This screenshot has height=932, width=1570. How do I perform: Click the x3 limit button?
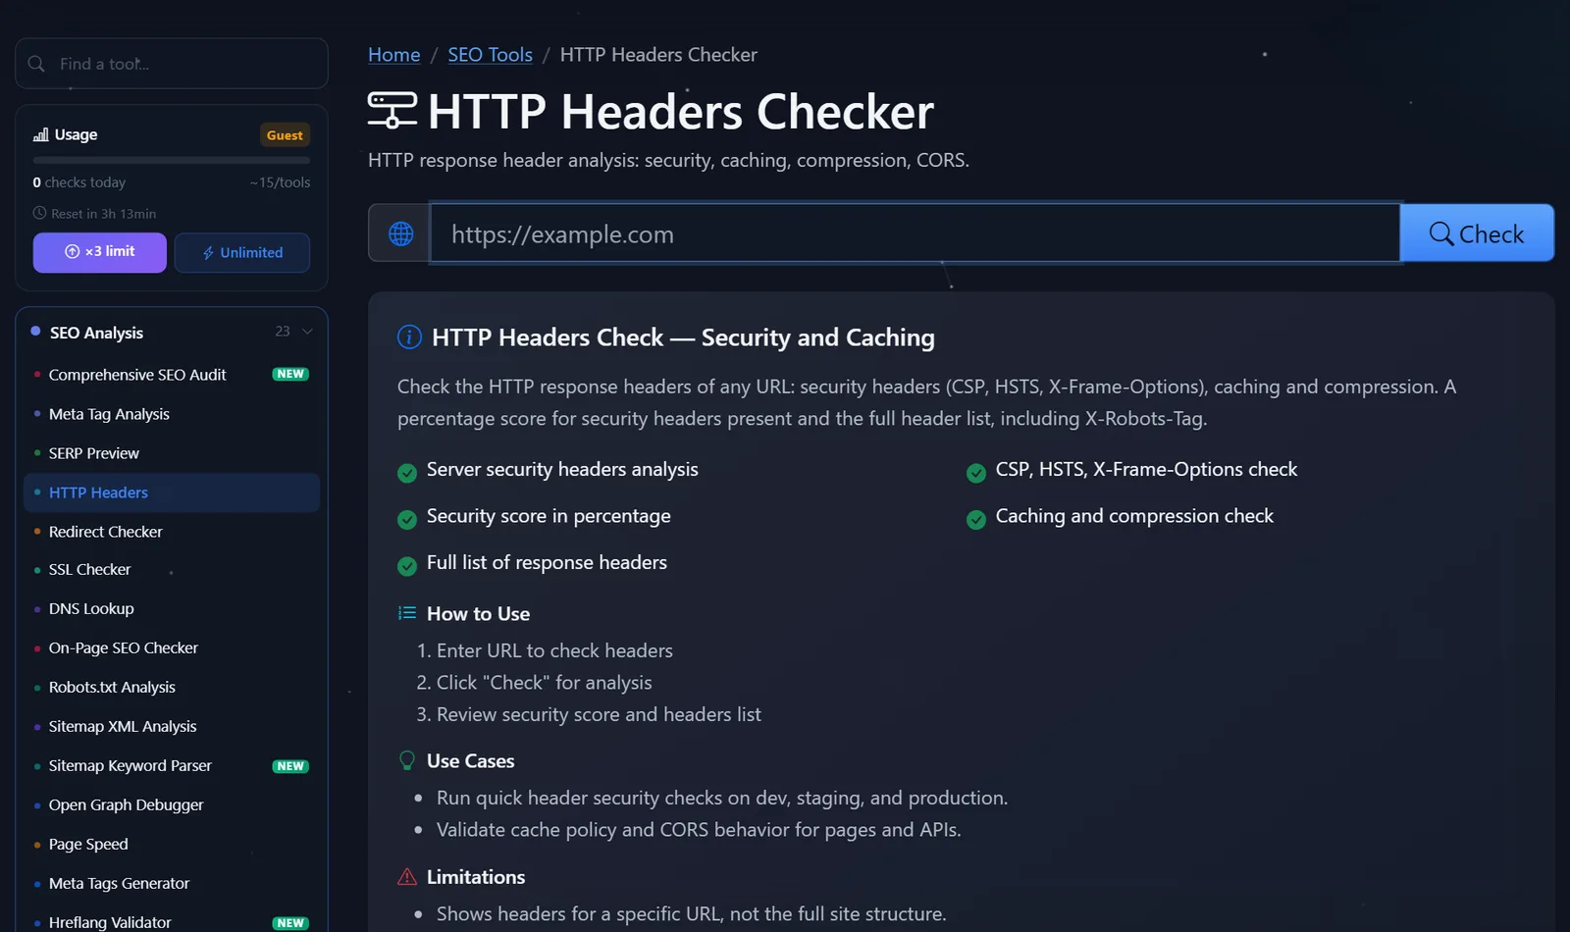[x=100, y=252]
